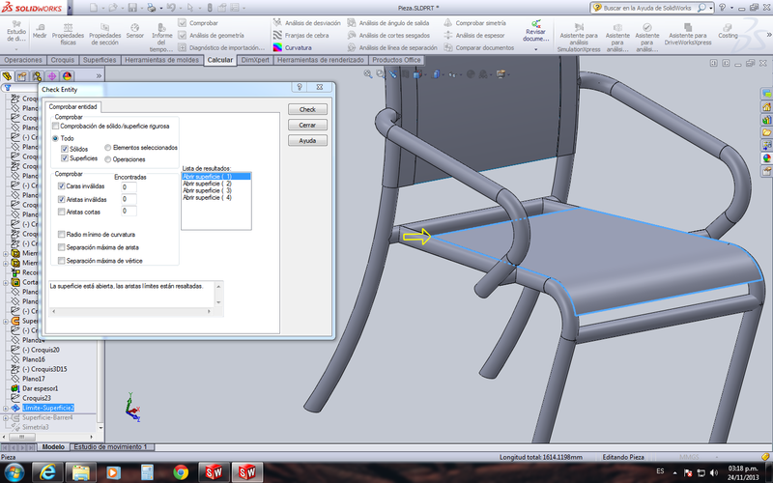Toggle Caras inválidas checkbox

click(62, 186)
